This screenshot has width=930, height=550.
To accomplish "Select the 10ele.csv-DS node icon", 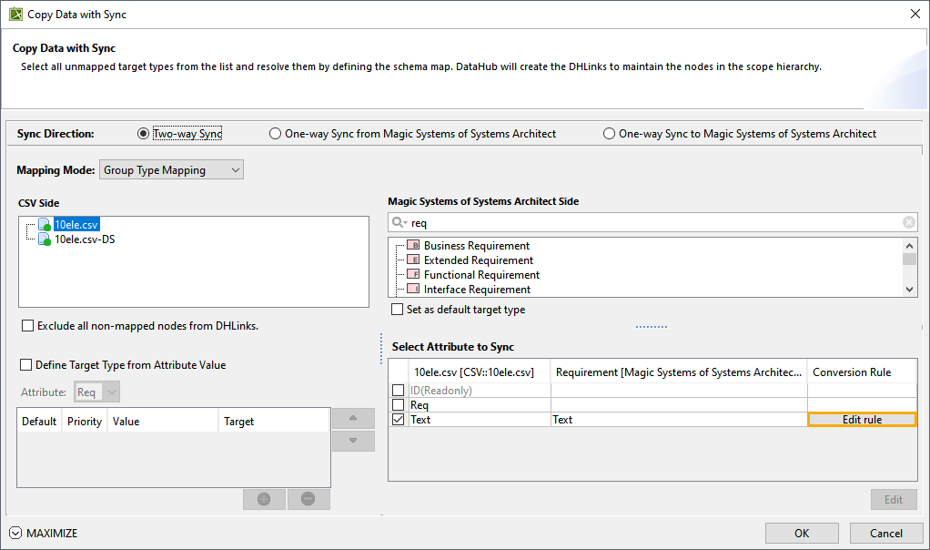I will [45, 239].
